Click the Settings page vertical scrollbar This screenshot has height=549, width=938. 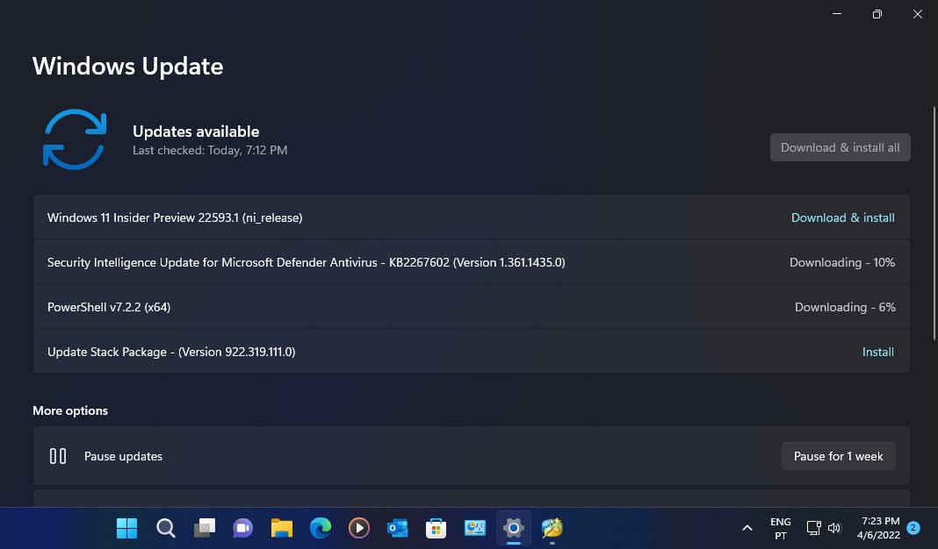934,224
